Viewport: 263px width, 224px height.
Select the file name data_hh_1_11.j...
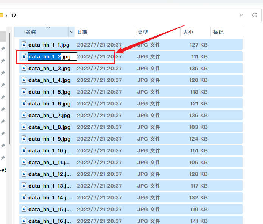(49, 163)
